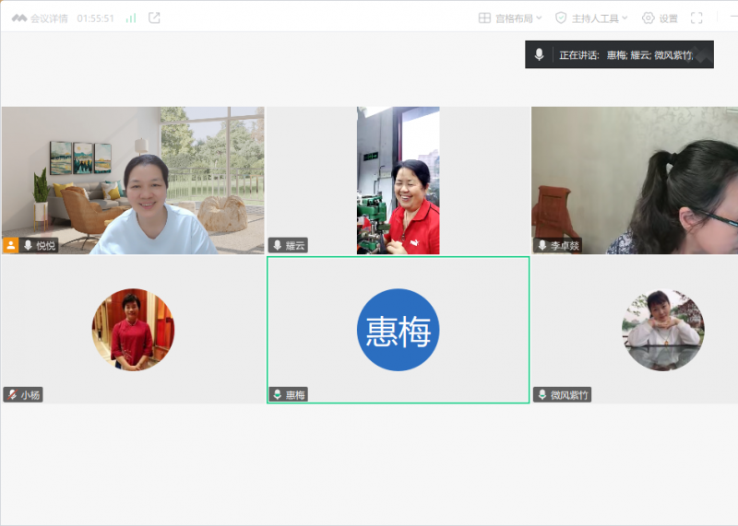Click 小杨's muted microphone icon
738x526 pixels.
(x=12, y=394)
